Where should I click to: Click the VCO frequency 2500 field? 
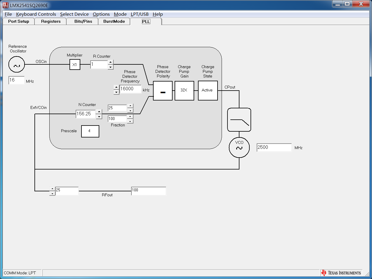[x=274, y=148]
